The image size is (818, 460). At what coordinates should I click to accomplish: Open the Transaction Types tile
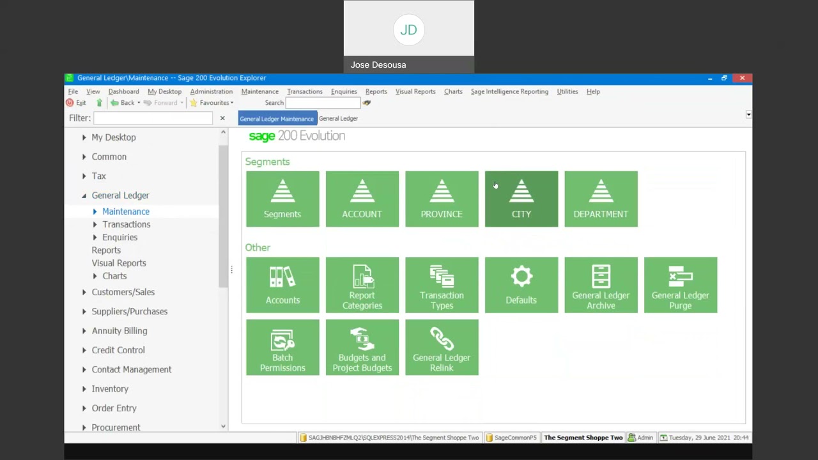(442, 285)
